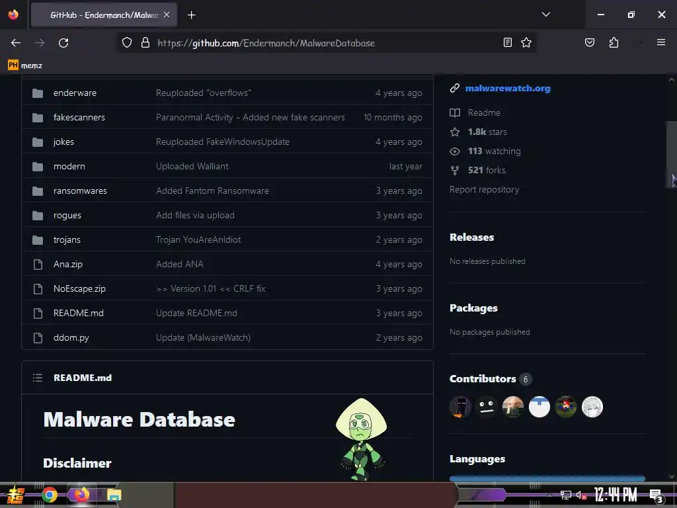
Task: Open the jokes folder
Action: tap(63, 142)
